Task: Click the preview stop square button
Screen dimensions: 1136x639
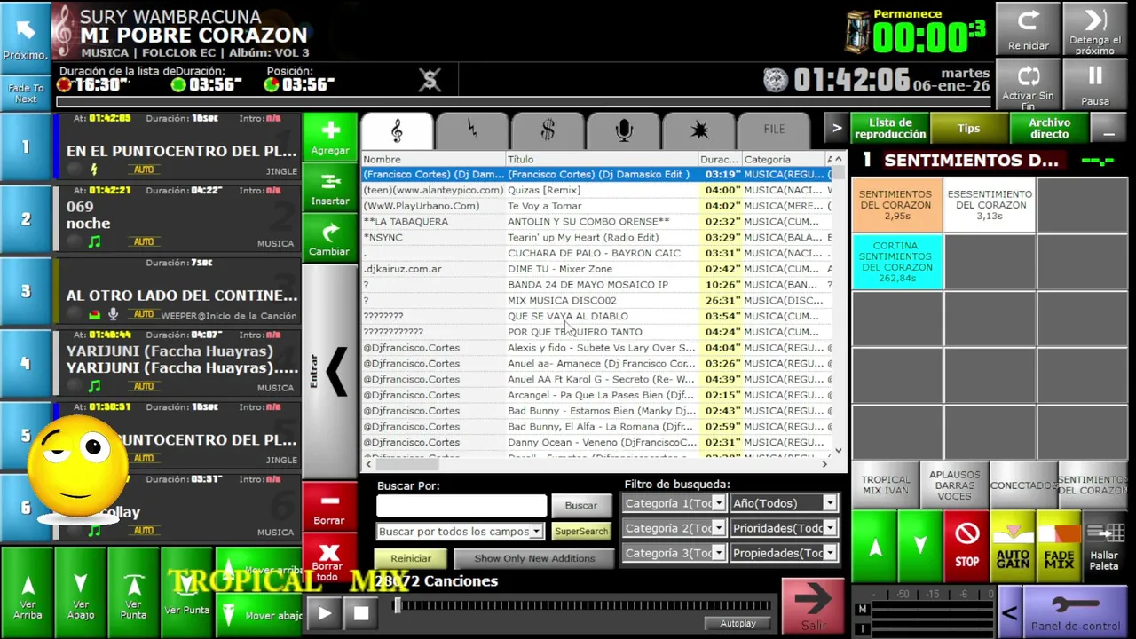Action: (361, 613)
